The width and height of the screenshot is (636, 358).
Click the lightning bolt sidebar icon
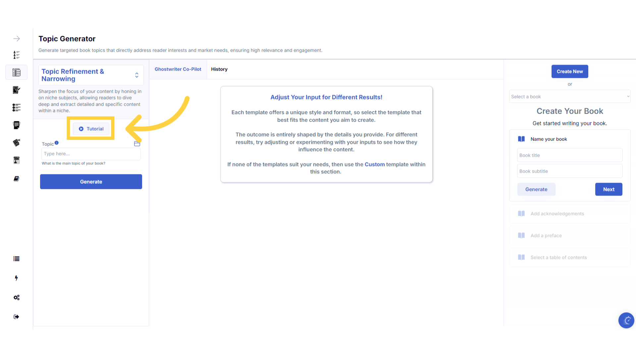point(16,278)
